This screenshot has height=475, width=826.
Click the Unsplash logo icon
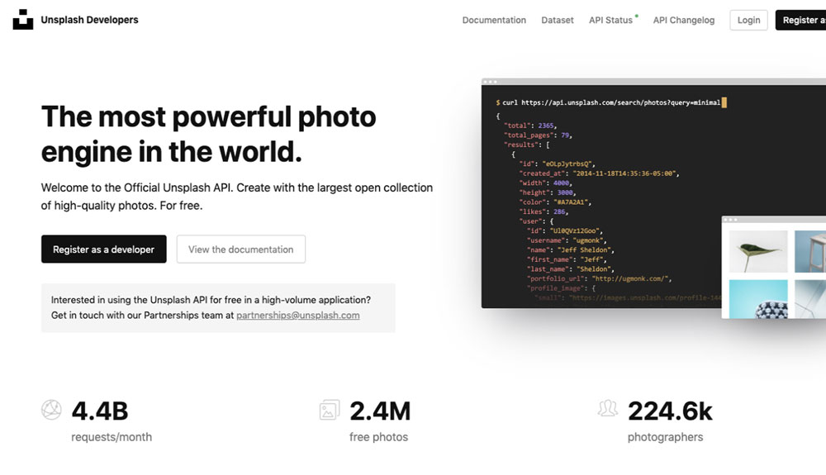(x=22, y=20)
